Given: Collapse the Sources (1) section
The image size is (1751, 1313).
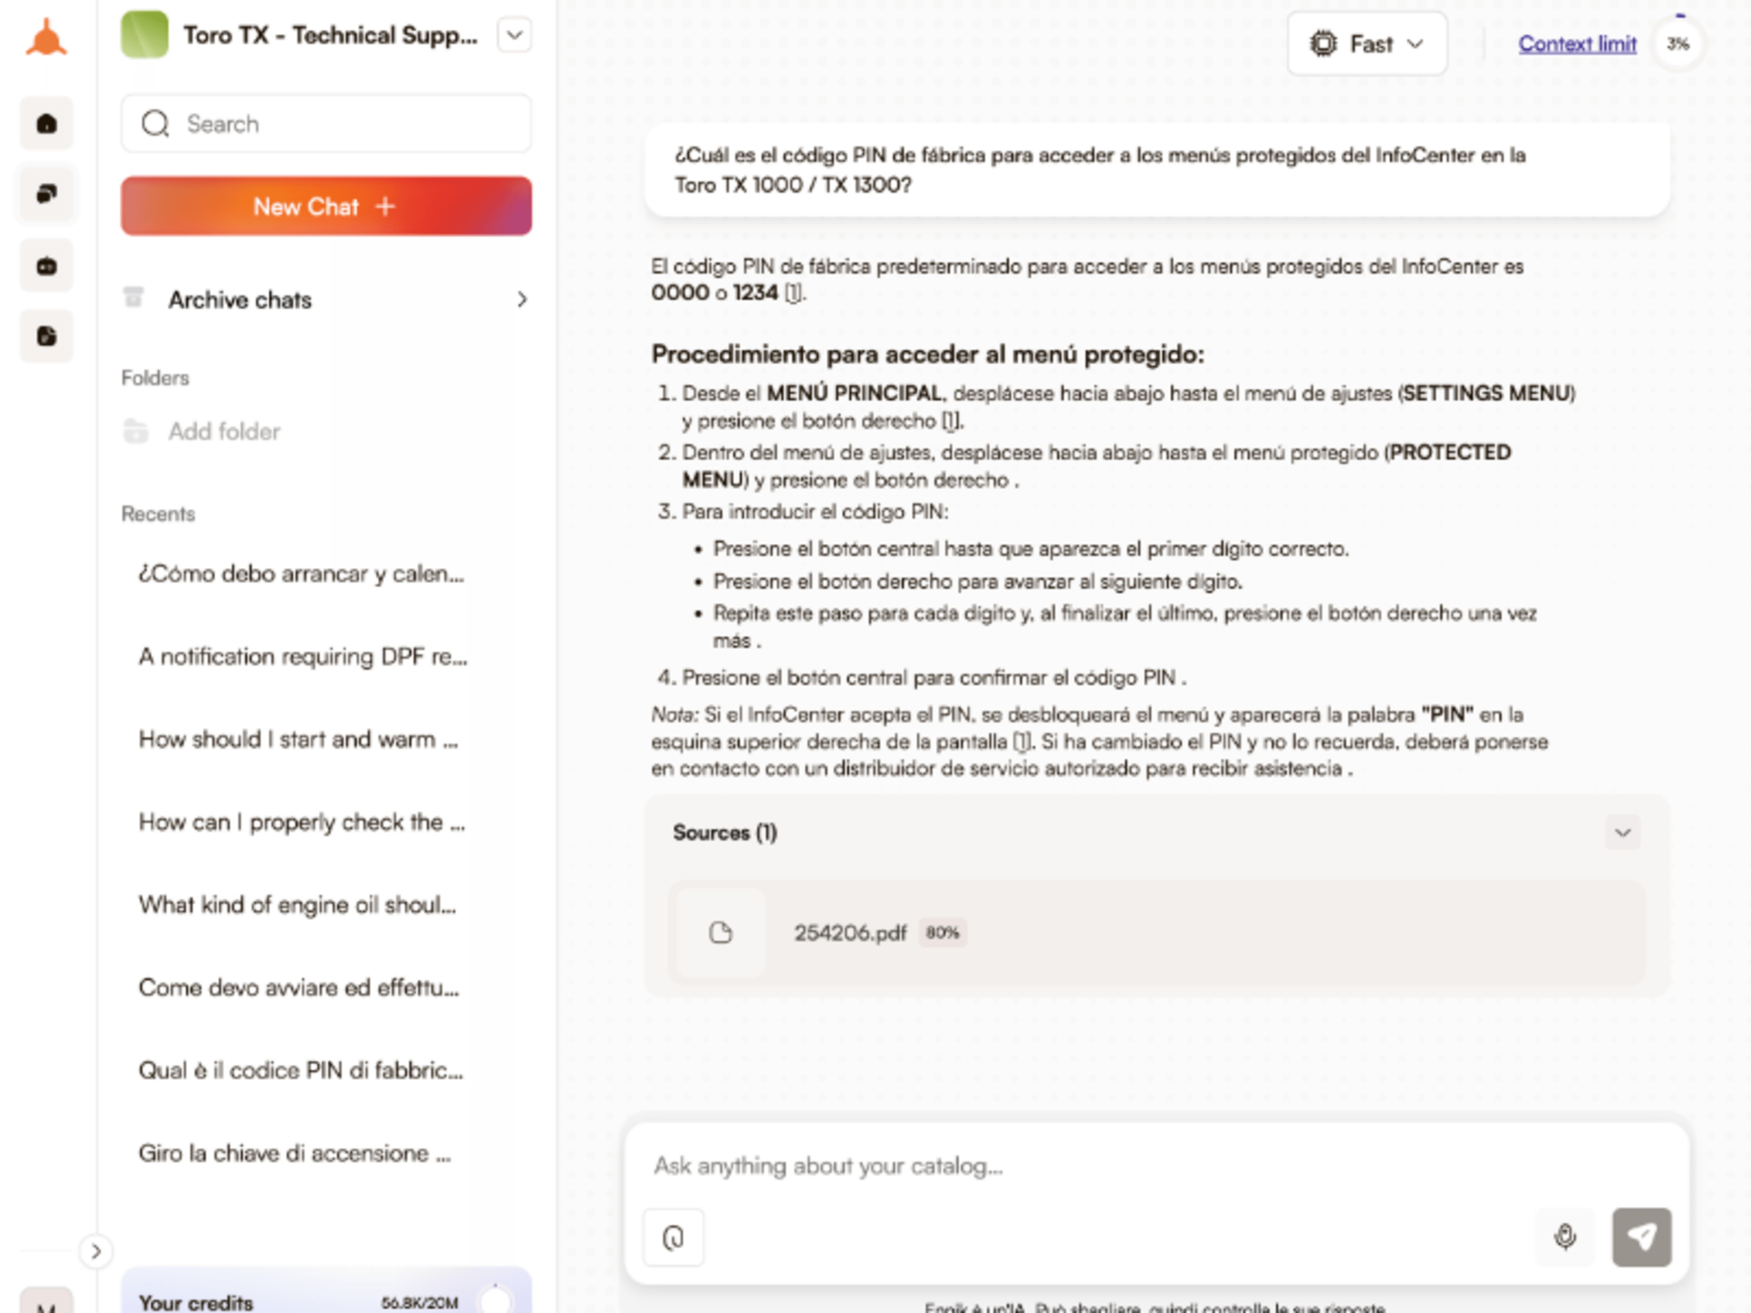Looking at the screenshot, I should [x=1623, y=833].
